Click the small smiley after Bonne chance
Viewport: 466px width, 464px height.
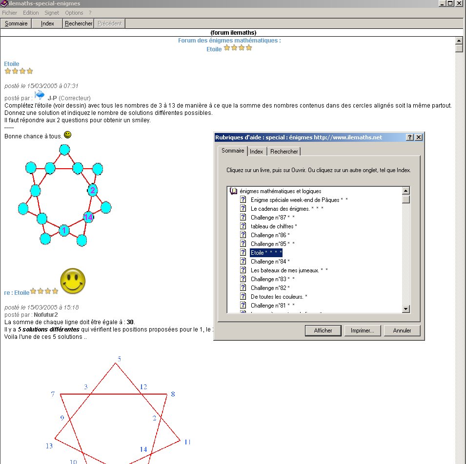pyautogui.click(x=67, y=135)
